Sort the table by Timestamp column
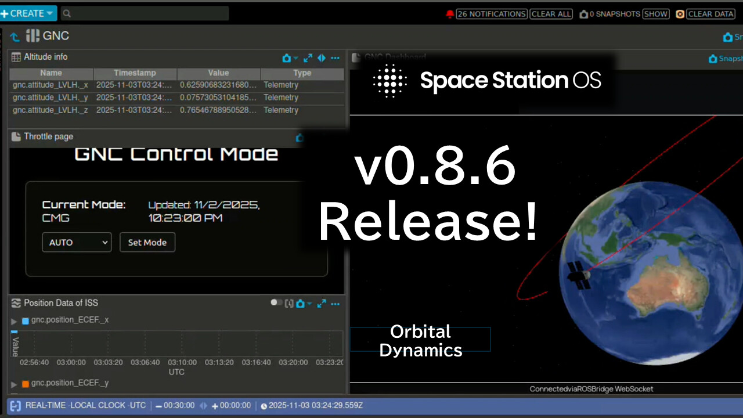 click(135, 73)
